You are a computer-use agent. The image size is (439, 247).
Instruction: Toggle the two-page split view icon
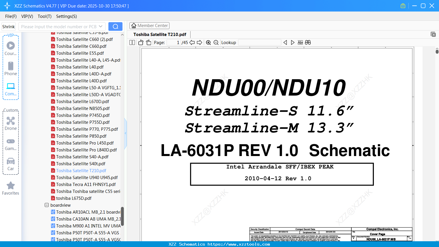tap(132, 43)
